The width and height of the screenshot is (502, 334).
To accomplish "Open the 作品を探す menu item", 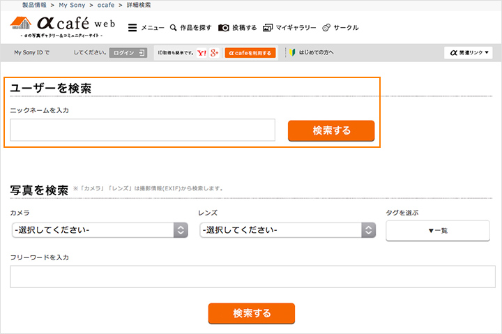I will [196, 28].
